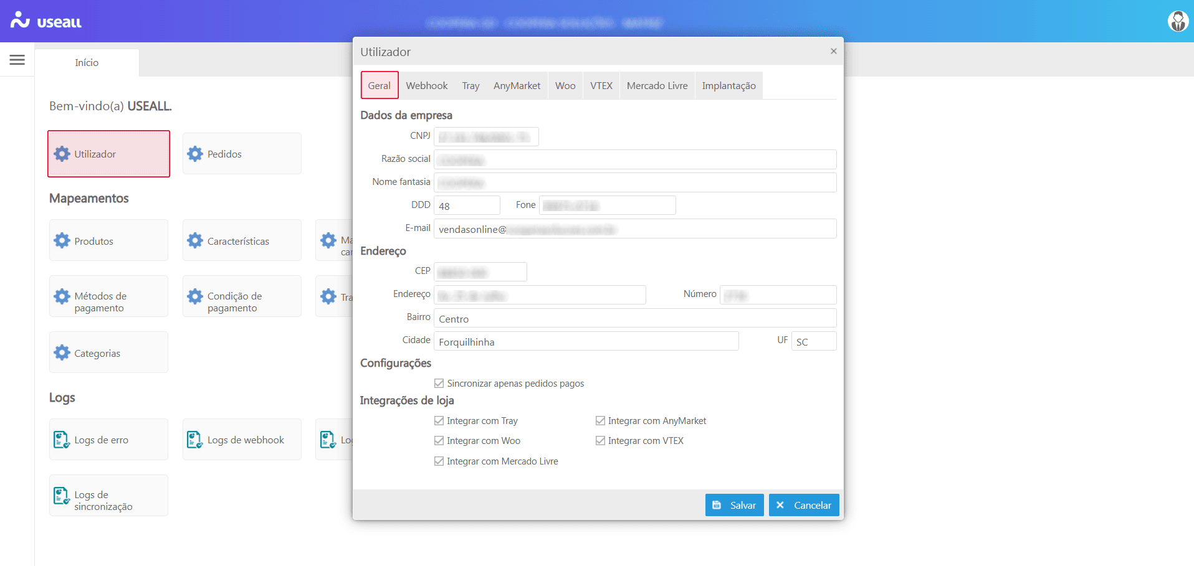Select the Mercado Livre tab
The image size is (1194, 566).
657,86
